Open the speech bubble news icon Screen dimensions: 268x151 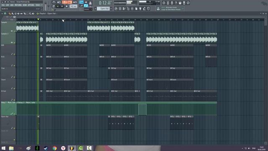pyautogui.click(x=188, y=3)
